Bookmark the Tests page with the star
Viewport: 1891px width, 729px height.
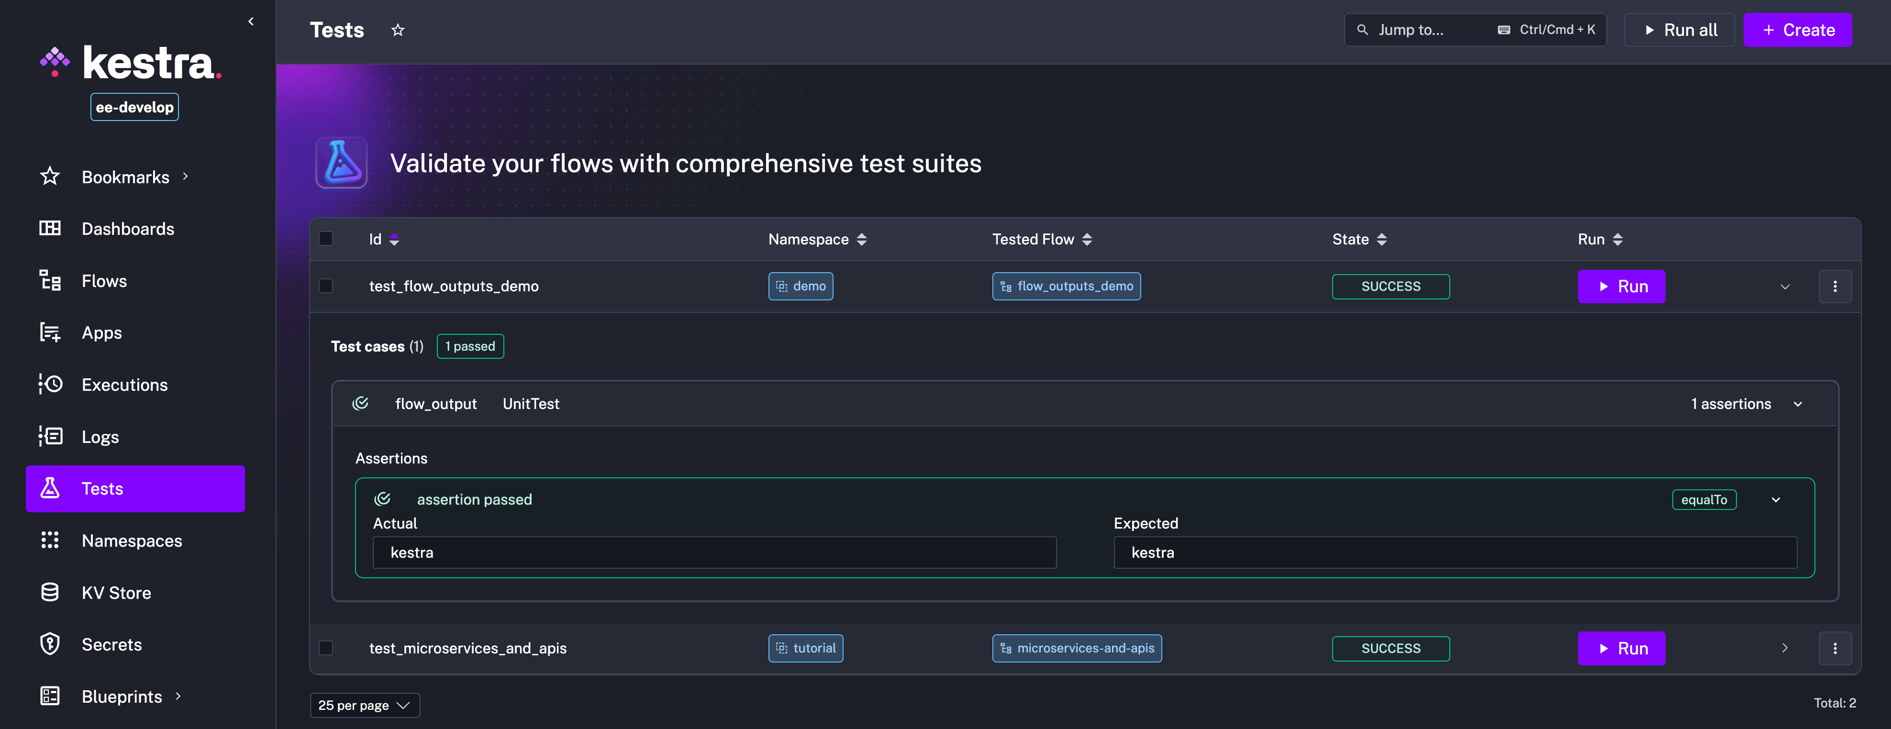(x=398, y=30)
